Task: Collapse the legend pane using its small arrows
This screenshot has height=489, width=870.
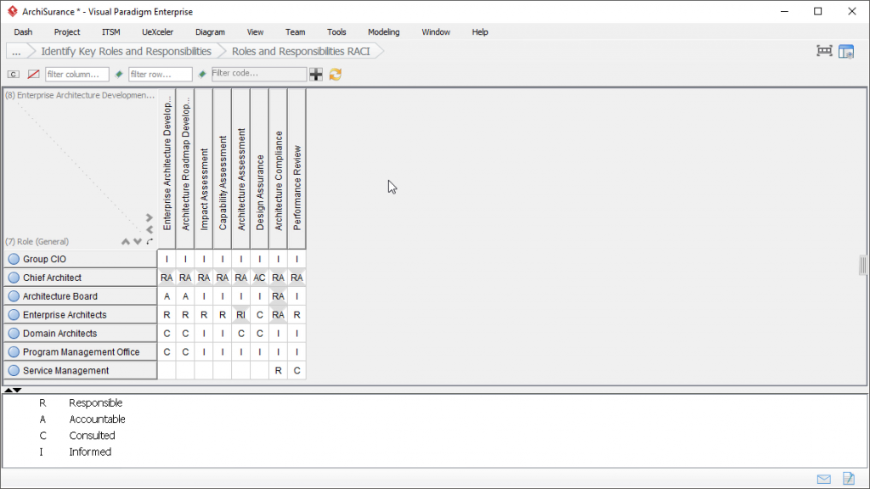Action: tap(13, 390)
